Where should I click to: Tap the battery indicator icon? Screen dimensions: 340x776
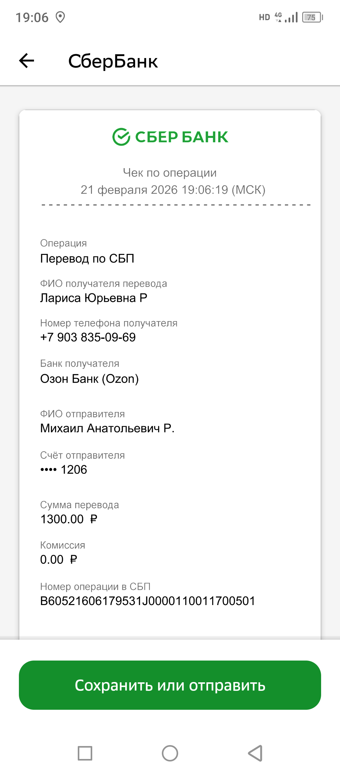[312, 17]
